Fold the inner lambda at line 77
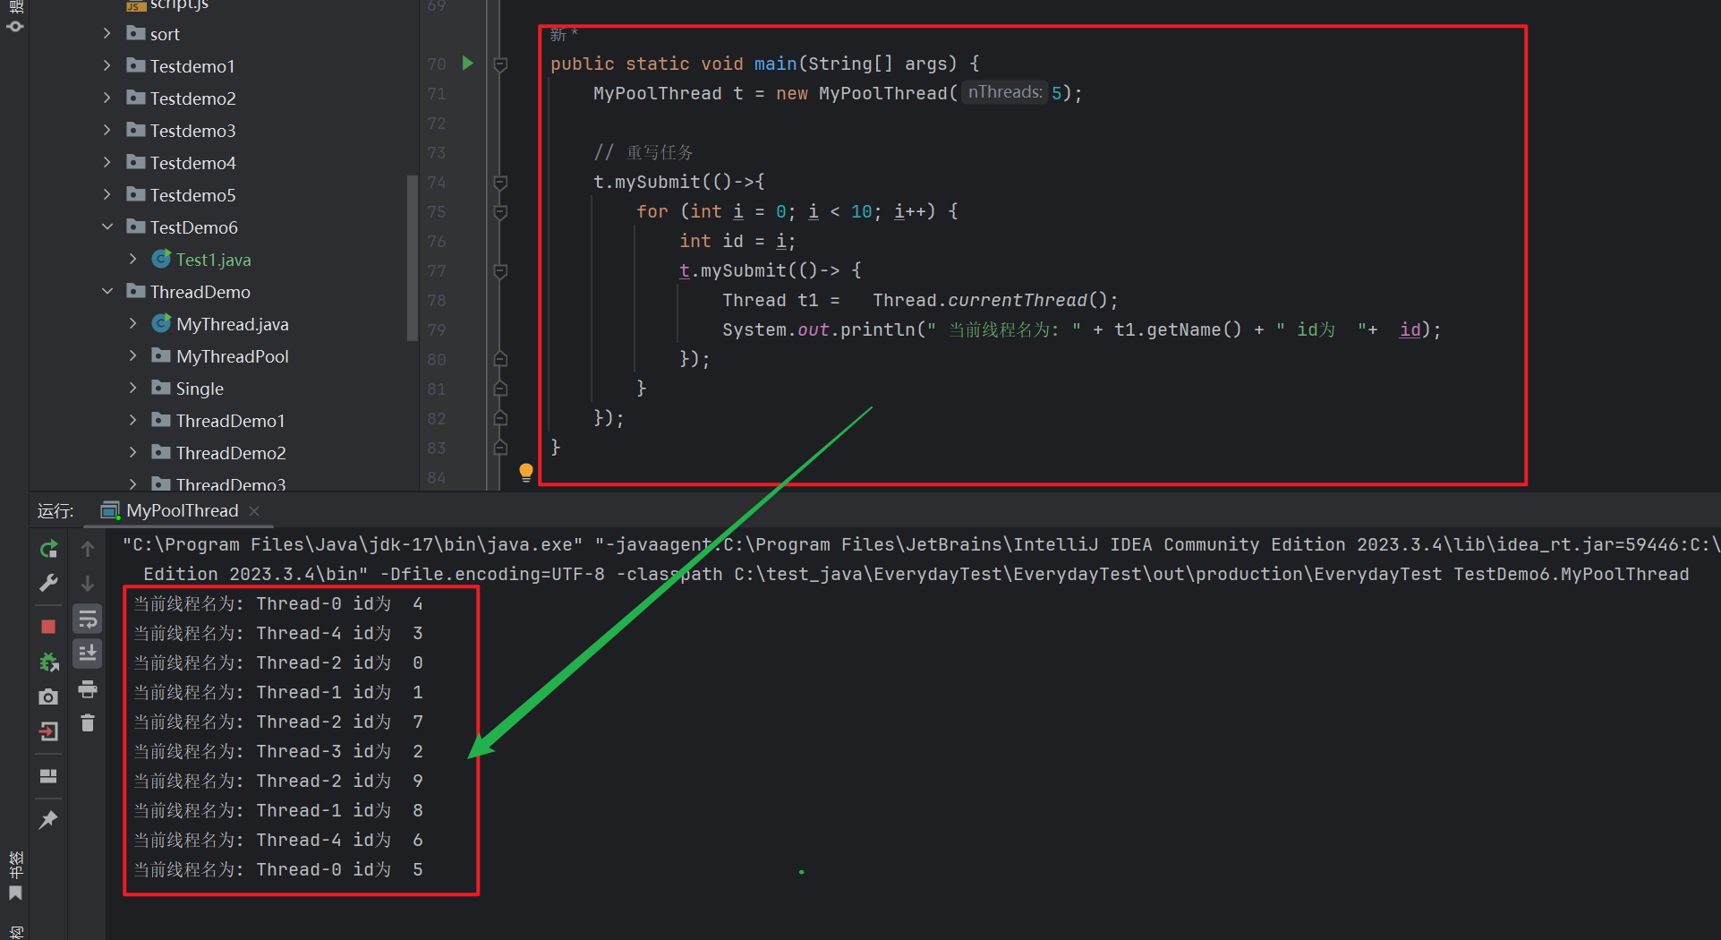This screenshot has width=1721, height=940. click(501, 271)
